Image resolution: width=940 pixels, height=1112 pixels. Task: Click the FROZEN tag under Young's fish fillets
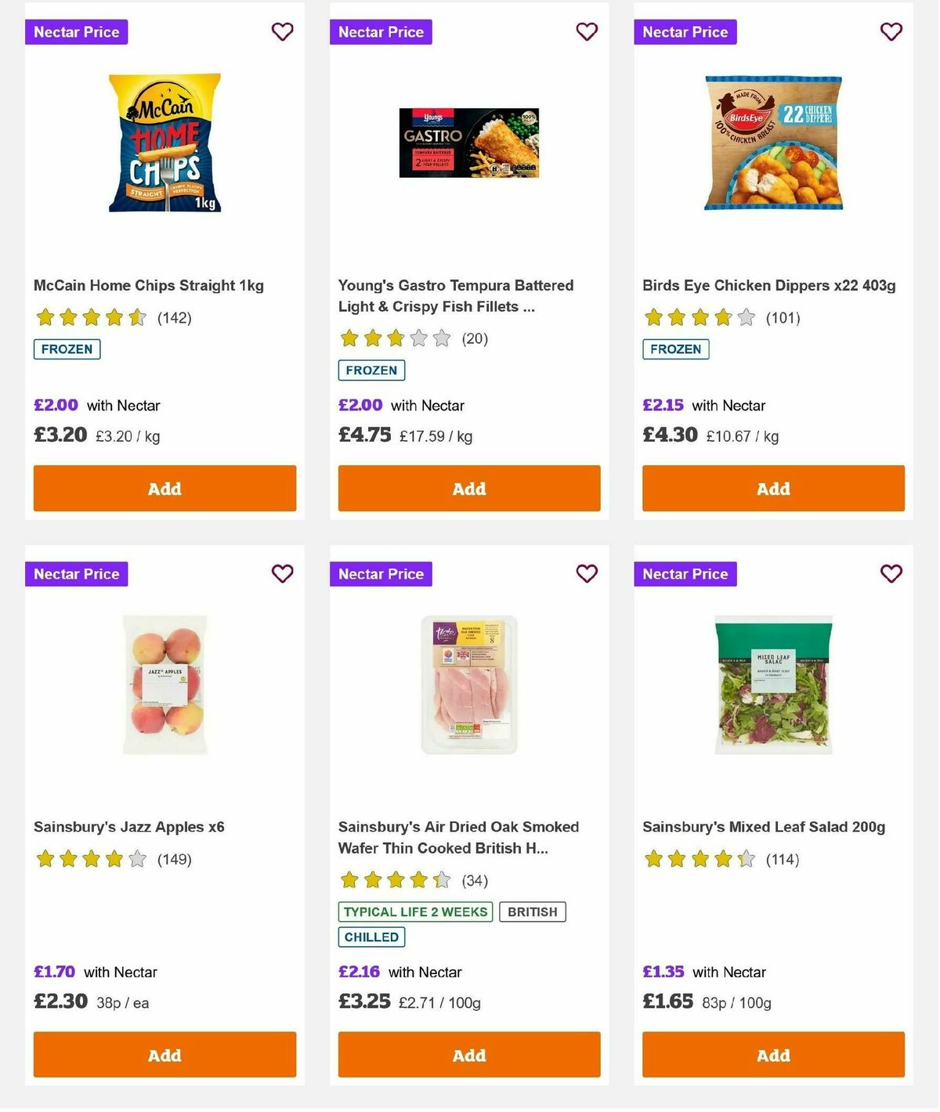(371, 370)
